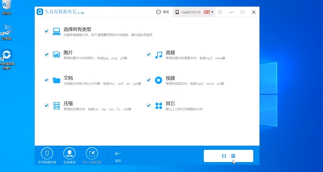323x172 pixels.
Task: Click the 压缩 label text
Action: coord(68,104)
